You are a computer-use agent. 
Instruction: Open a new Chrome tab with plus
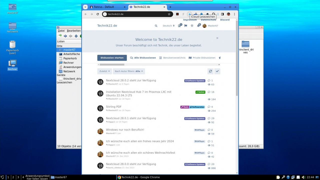tap(170, 7)
